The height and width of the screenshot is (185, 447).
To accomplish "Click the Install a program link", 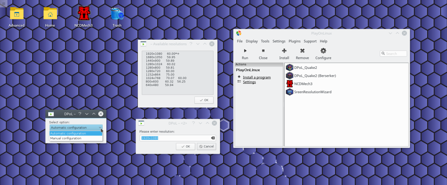I will click(x=257, y=77).
